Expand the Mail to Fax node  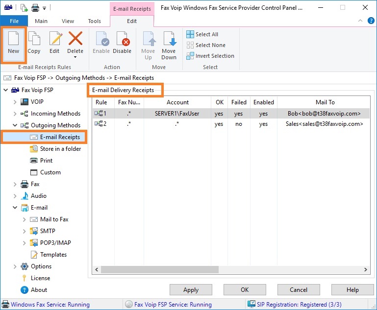coord(24,220)
